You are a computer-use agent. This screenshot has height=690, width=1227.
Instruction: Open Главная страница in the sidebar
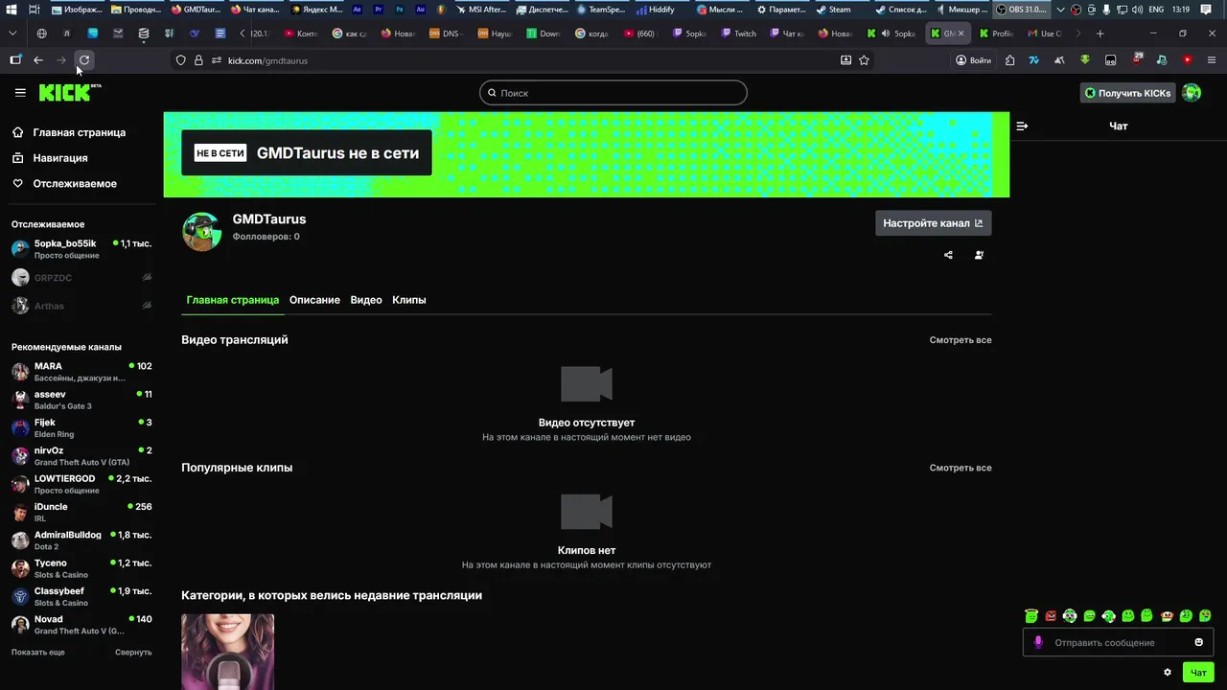point(79,132)
